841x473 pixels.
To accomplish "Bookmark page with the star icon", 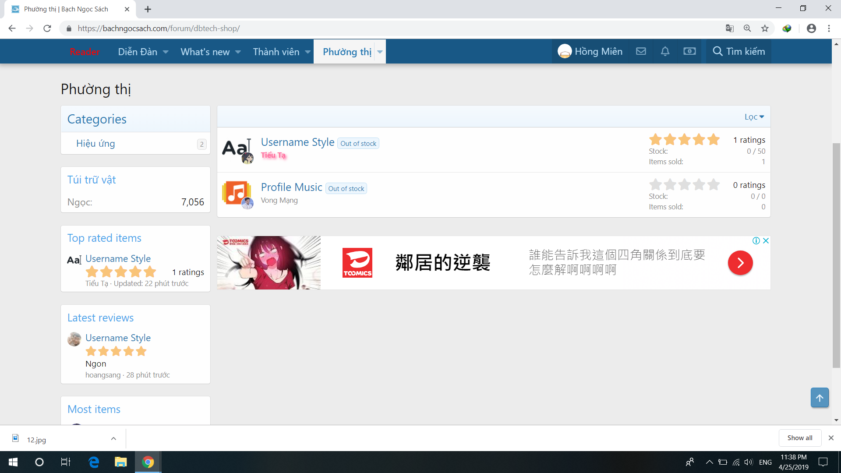I will [765, 28].
